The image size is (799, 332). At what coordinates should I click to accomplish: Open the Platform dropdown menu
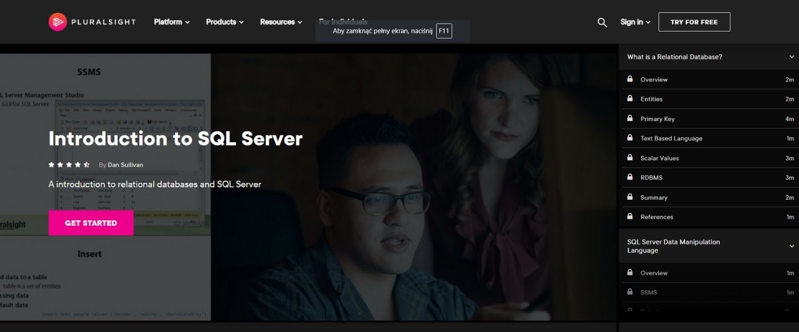(x=171, y=22)
